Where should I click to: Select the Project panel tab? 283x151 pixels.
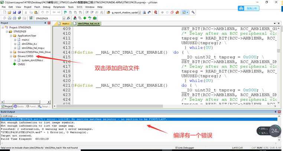7,107
